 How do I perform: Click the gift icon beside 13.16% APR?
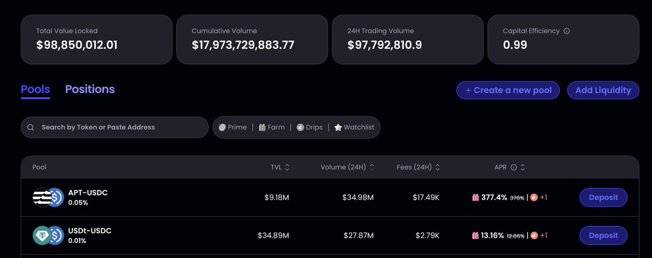click(475, 235)
